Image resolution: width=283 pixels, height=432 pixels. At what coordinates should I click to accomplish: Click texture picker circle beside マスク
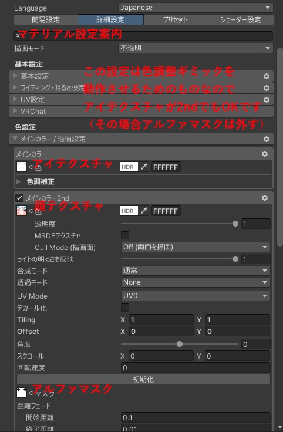point(31,393)
